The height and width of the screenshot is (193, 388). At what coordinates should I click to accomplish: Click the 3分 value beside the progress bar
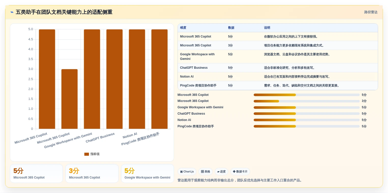click(x=364, y=101)
